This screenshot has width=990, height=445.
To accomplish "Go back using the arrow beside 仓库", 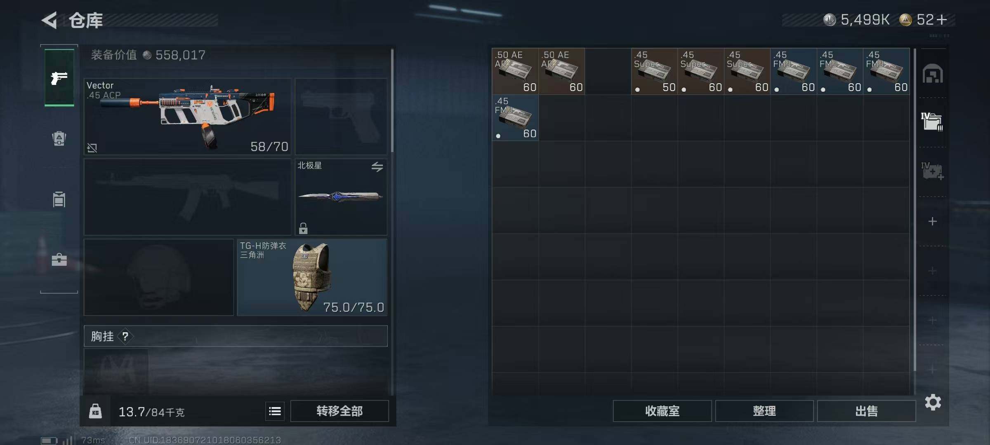I will pos(49,20).
